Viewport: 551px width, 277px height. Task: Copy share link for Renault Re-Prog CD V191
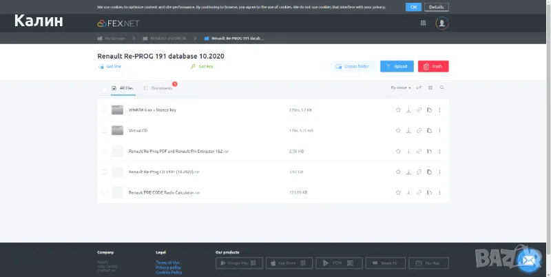click(x=419, y=172)
